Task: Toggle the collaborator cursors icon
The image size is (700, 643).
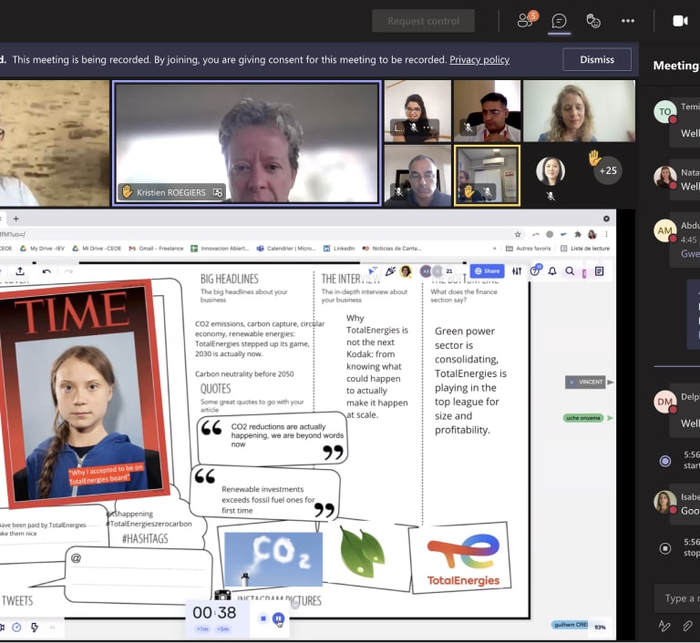Action: pos(373,270)
